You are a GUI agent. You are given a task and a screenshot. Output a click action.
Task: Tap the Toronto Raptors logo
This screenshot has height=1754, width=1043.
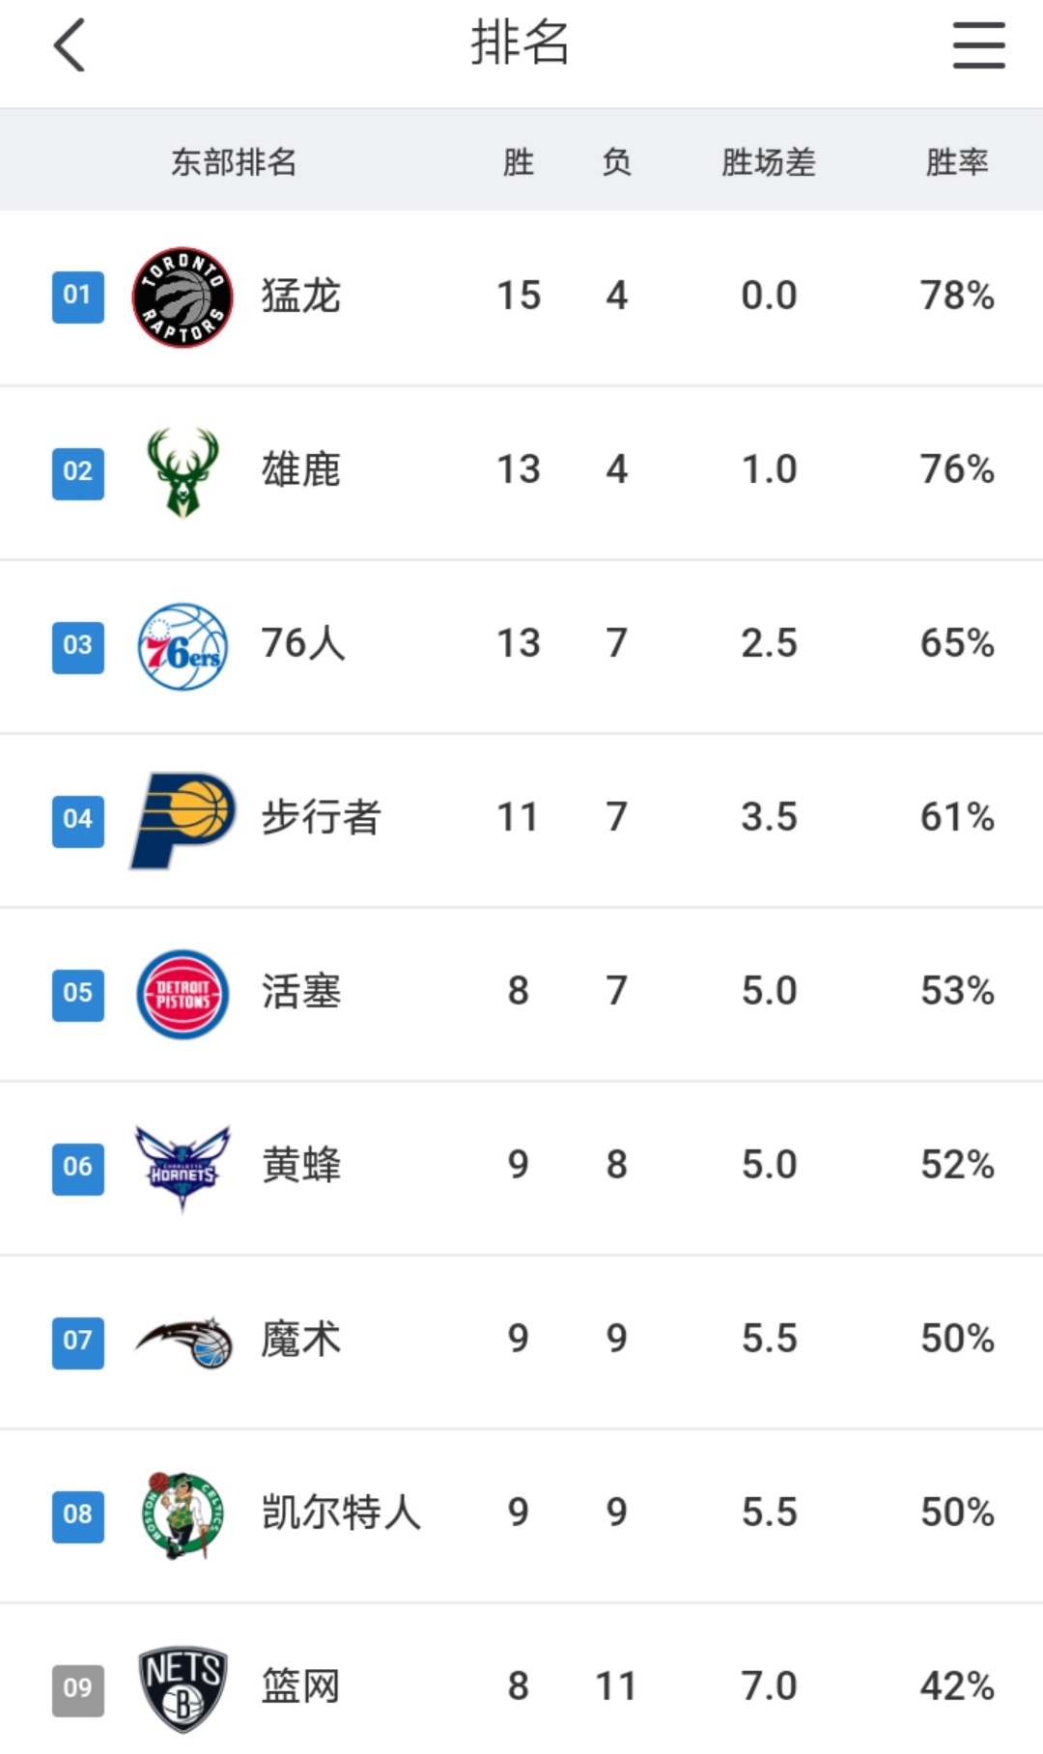tap(183, 297)
